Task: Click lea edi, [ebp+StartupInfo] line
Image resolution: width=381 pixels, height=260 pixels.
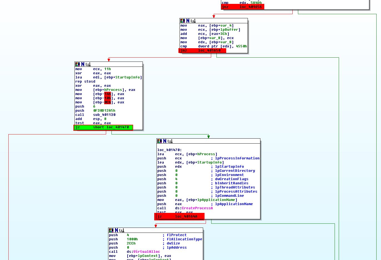Action: point(109,77)
